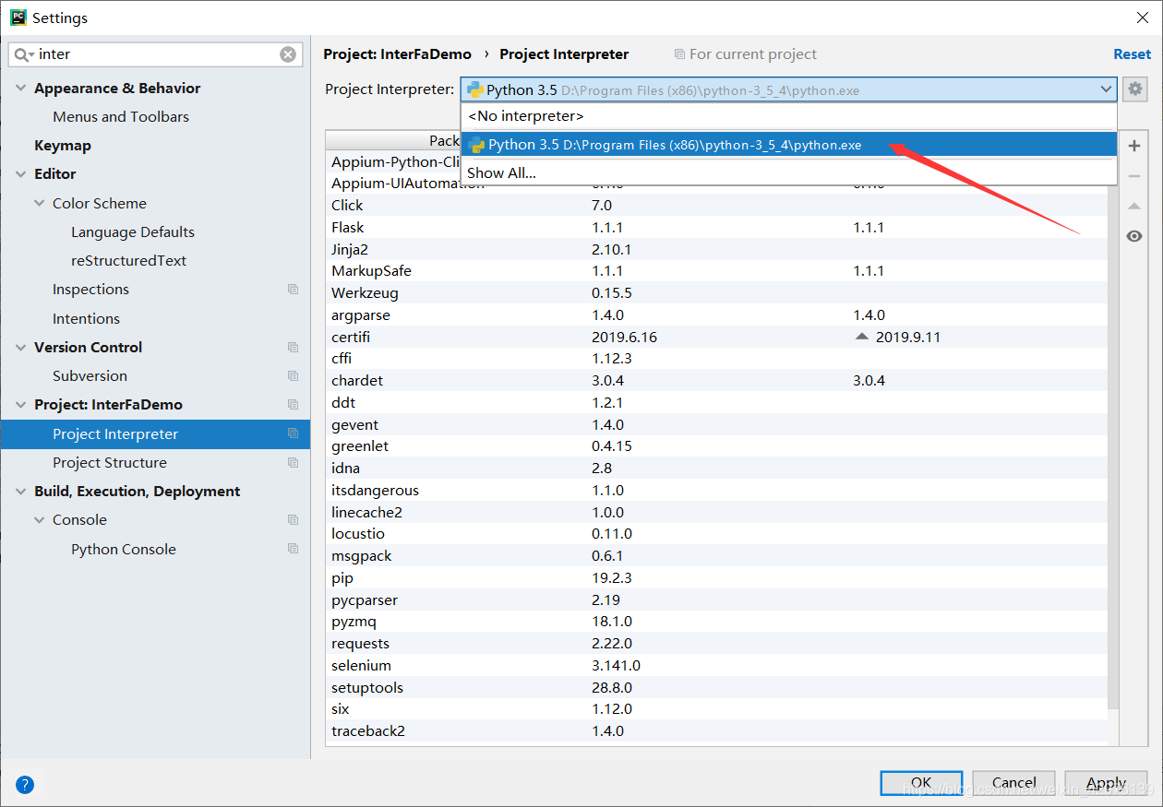Image resolution: width=1163 pixels, height=807 pixels.
Task: Select the MarkupSafe package row
Action: click(716, 271)
